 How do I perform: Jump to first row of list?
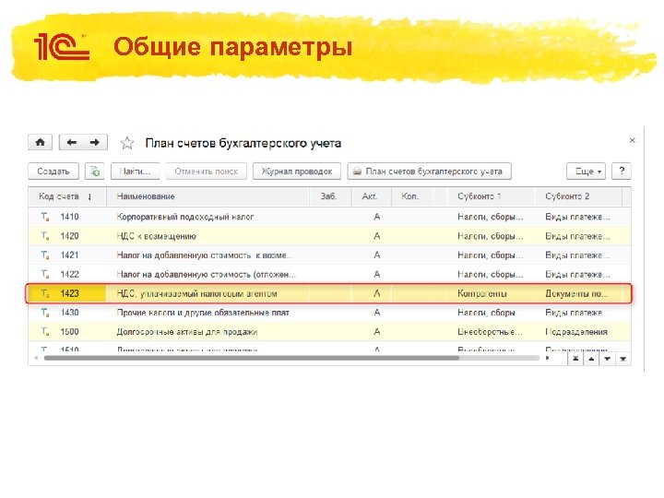click(x=575, y=359)
